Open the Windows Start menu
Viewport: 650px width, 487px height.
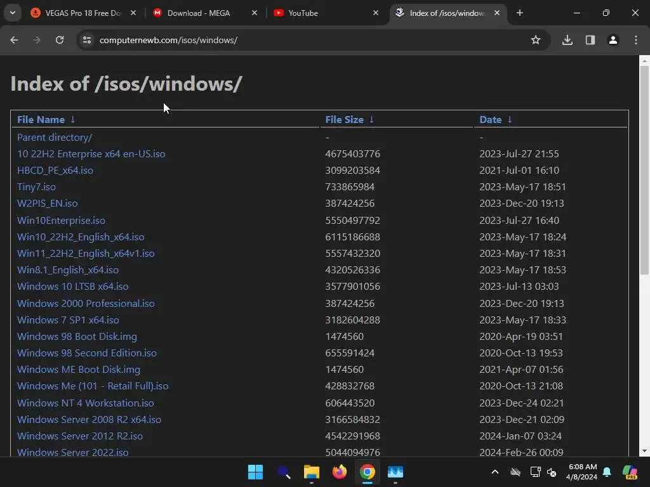[255, 472]
